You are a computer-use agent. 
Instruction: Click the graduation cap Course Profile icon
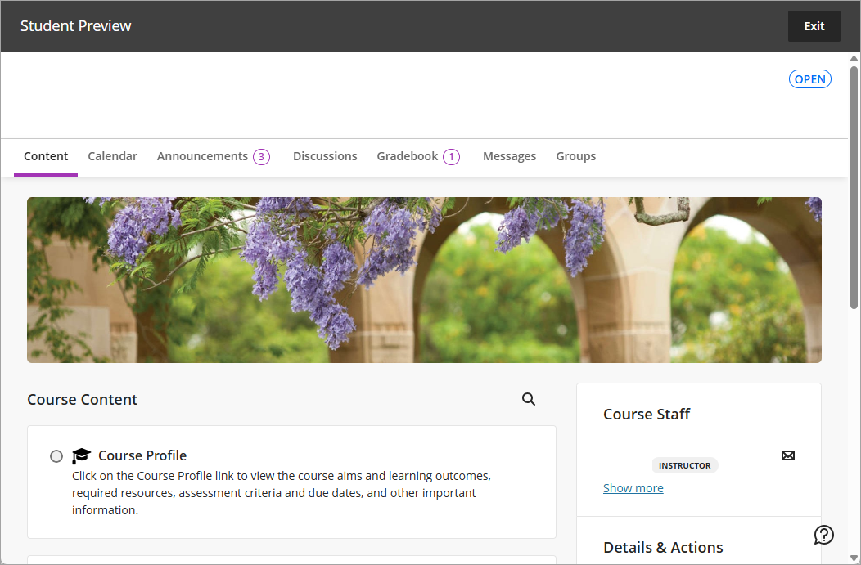(81, 455)
